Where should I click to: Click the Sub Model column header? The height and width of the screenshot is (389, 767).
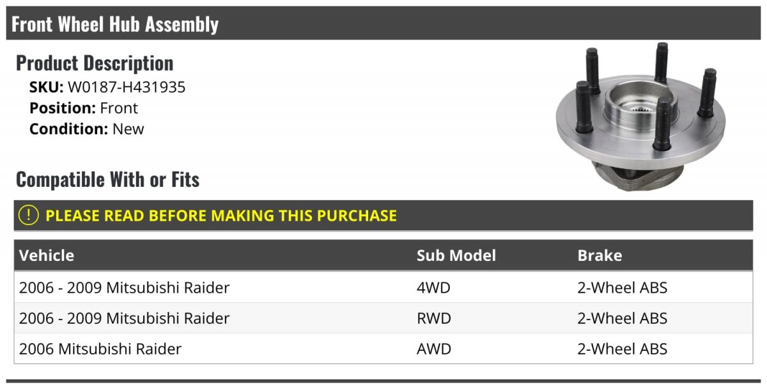coord(456,255)
